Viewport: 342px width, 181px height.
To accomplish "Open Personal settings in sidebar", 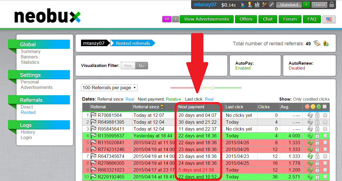I will point(30,82).
